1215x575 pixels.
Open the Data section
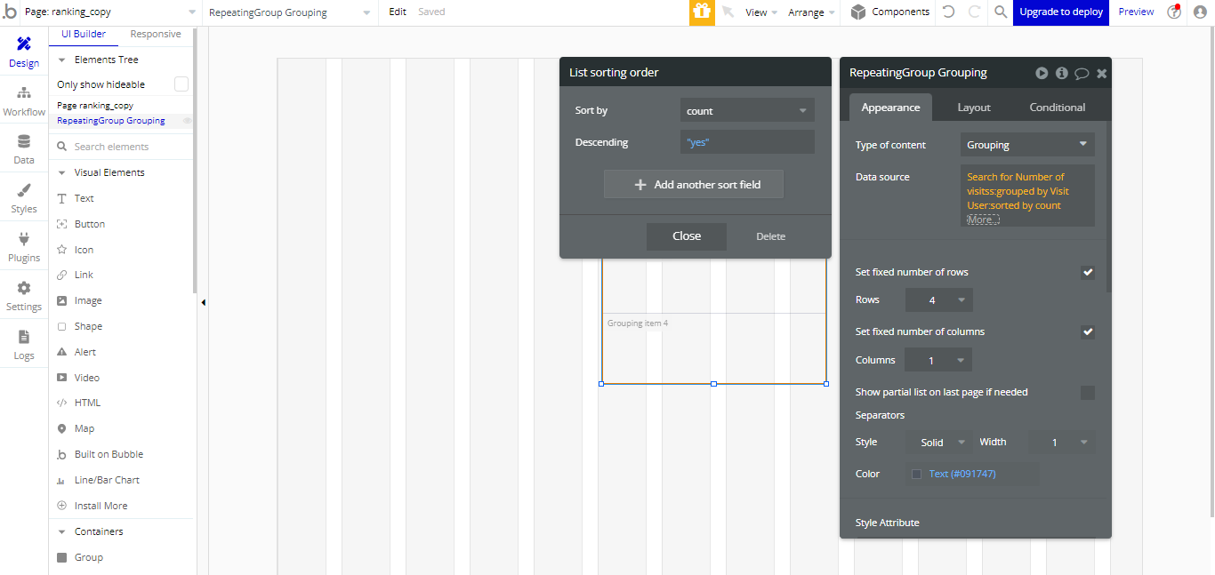pos(24,149)
